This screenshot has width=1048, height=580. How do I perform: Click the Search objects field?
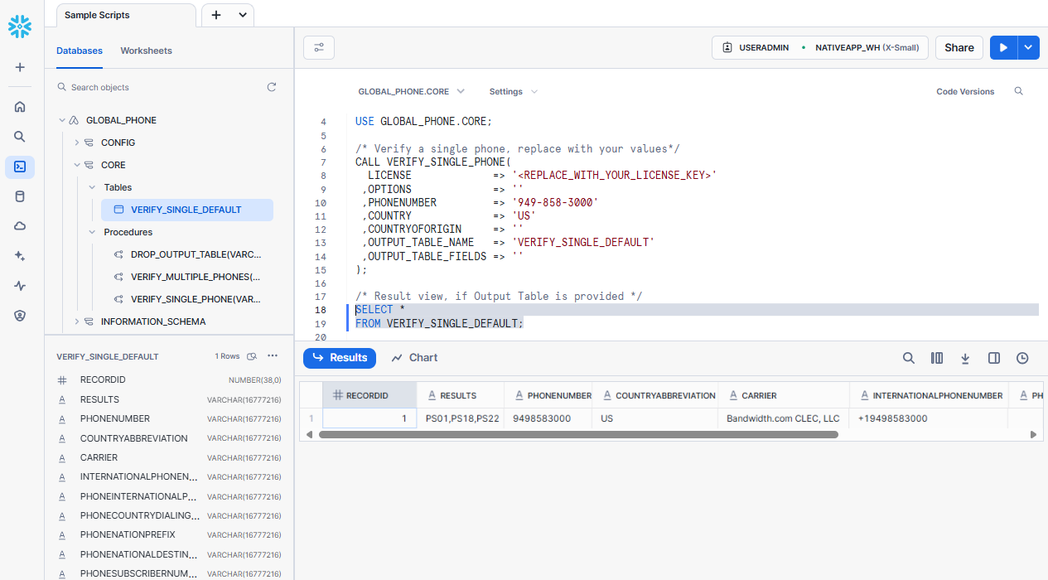click(162, 87)
